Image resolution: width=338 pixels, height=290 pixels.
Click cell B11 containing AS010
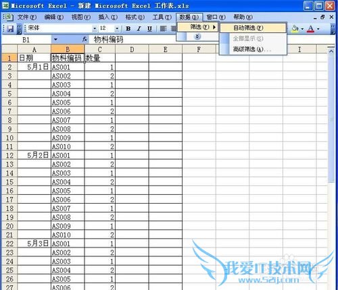[x=68, y=146]
